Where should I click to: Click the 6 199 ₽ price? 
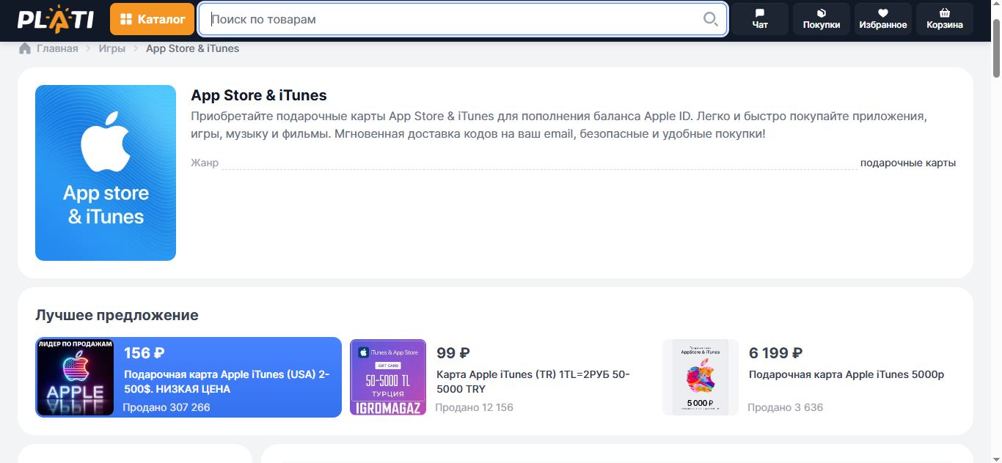(775, 353)
